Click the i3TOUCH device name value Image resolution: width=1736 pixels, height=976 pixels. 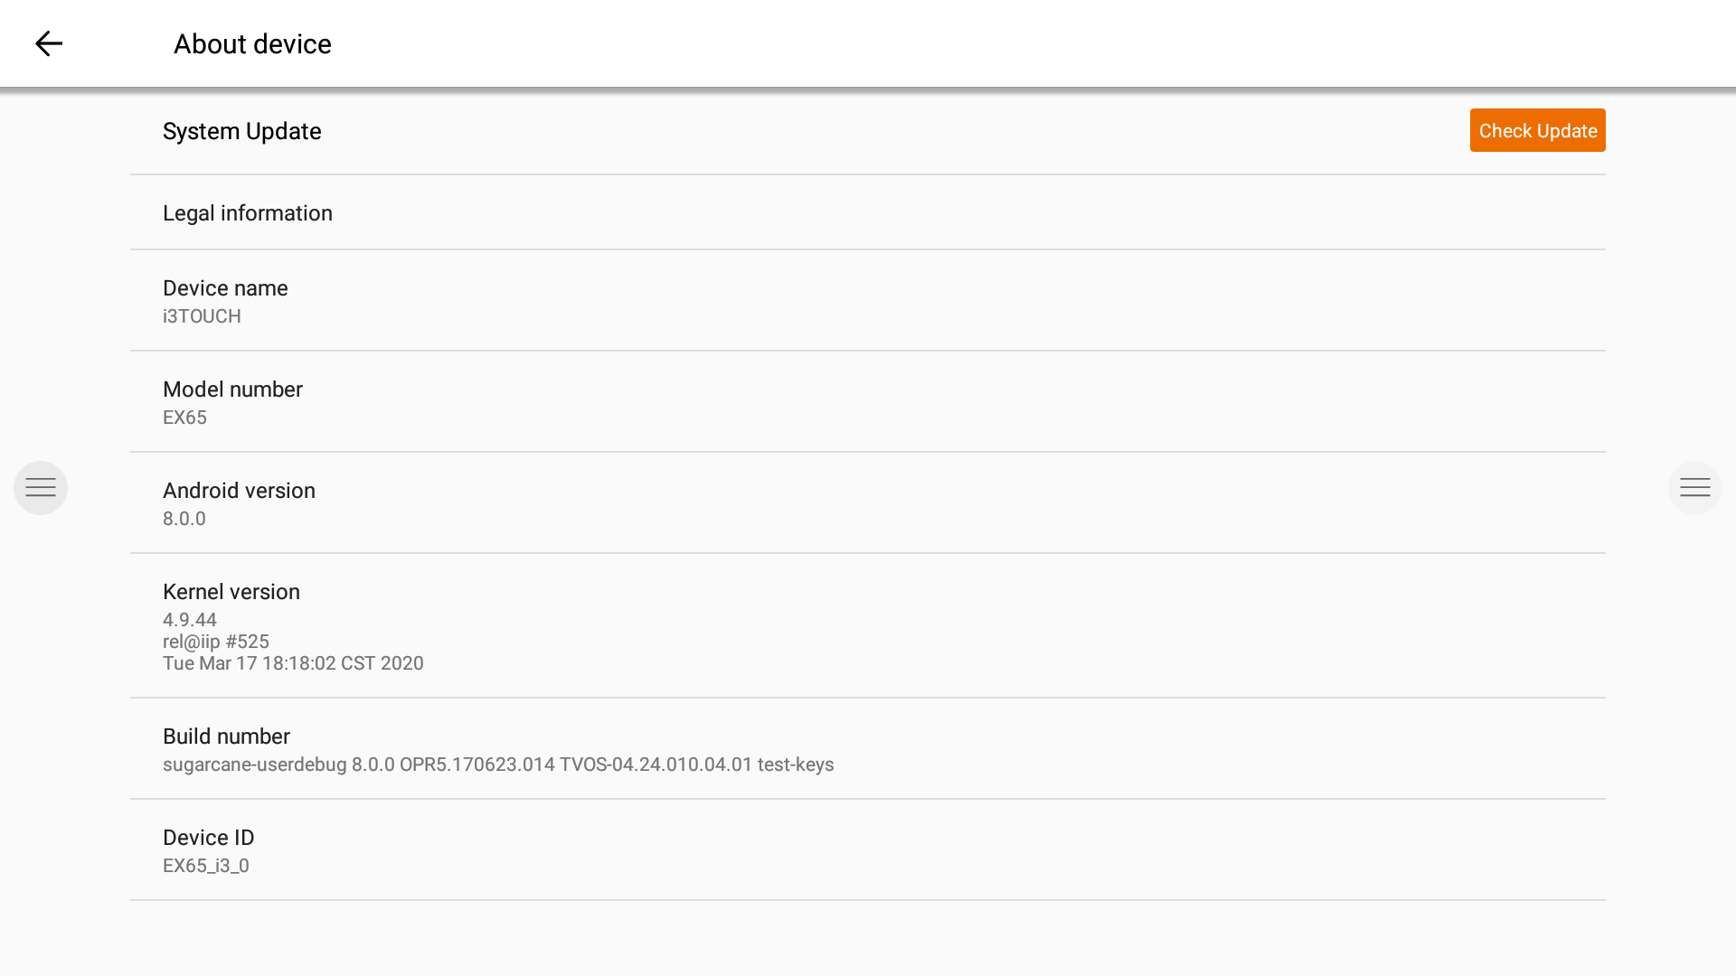202,316
